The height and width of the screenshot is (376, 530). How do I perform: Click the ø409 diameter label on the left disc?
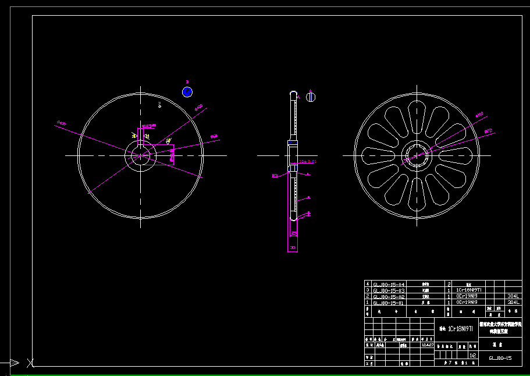pyautogui.click(x=199, y=107)
